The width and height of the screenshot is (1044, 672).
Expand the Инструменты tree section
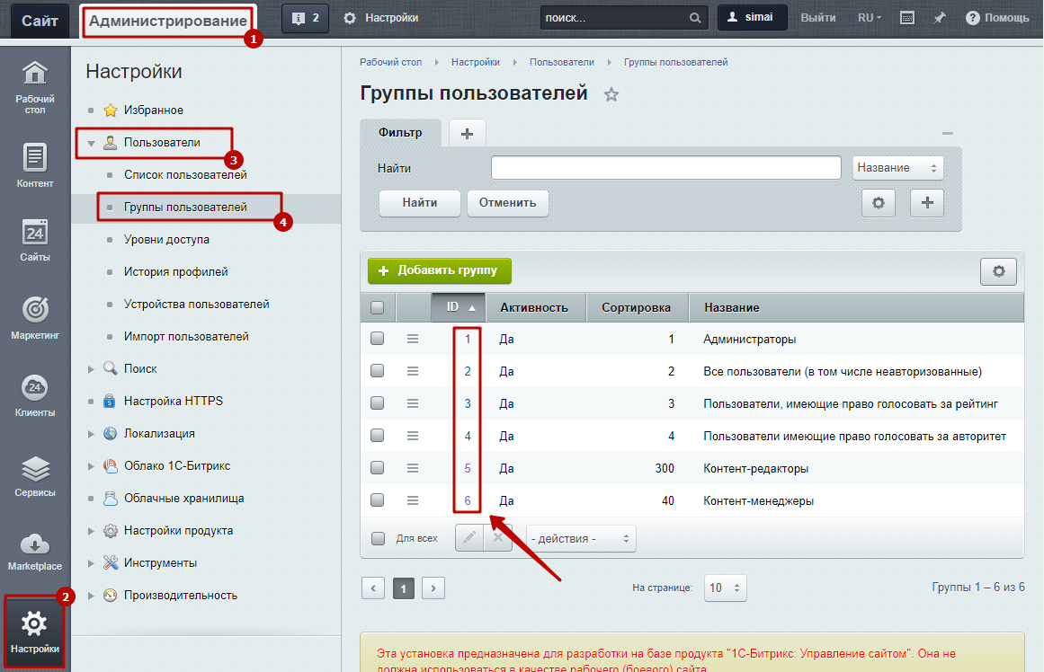[91, 563]
